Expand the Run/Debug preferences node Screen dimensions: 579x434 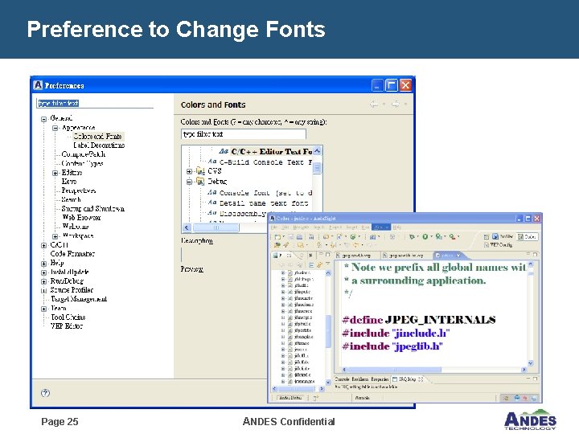pyautogui.click(x=44, y=281)
